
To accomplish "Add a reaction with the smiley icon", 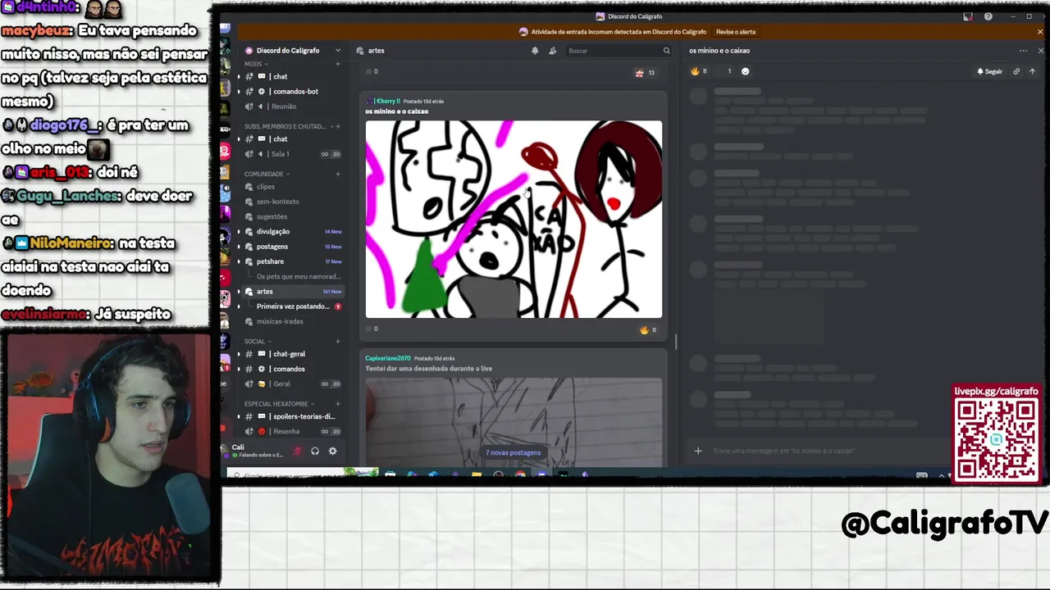I will point(745,71).
